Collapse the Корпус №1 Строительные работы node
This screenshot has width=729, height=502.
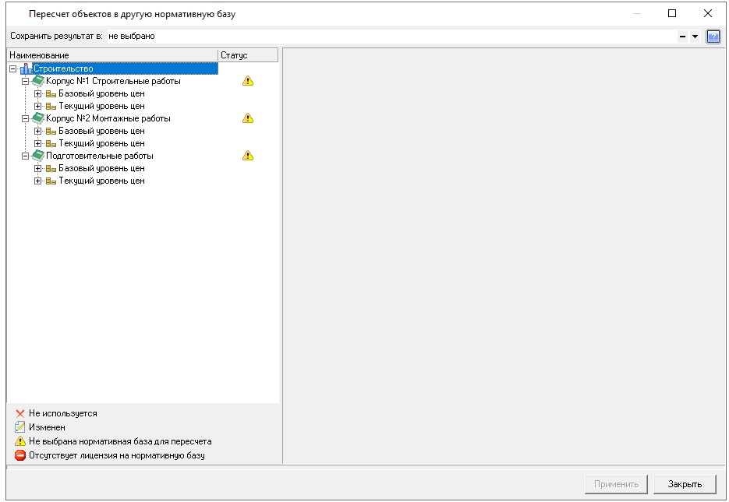(25, 81)
